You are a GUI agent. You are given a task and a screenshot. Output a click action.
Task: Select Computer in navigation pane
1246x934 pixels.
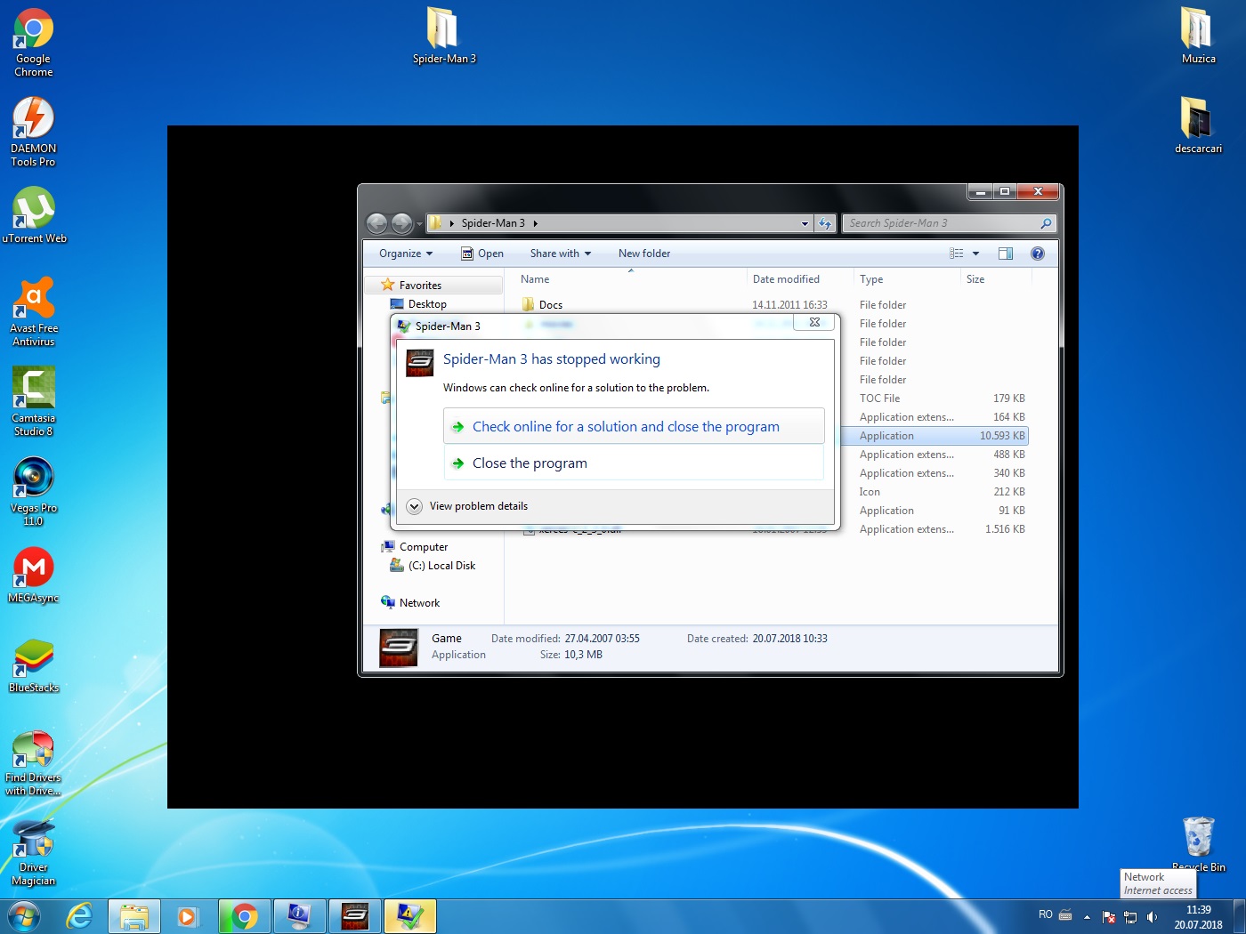click(424, 547)
